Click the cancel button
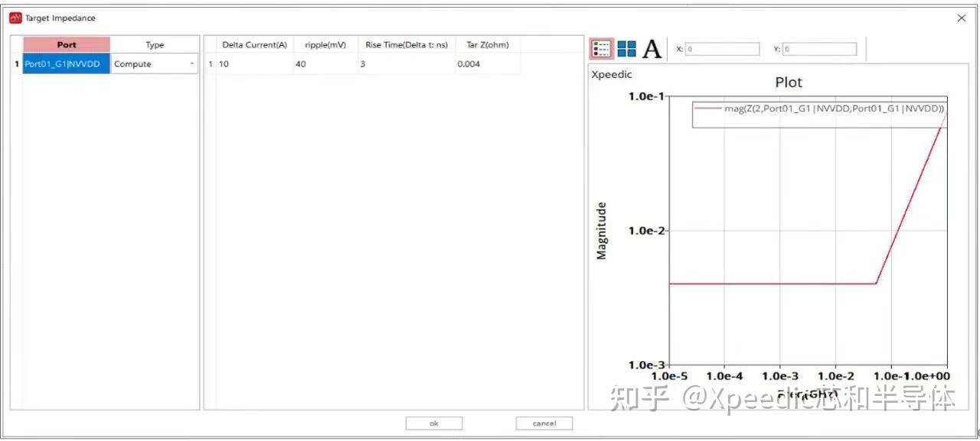Image resolution: width=980 pixels, height=441 pixels. coord(544,423)
